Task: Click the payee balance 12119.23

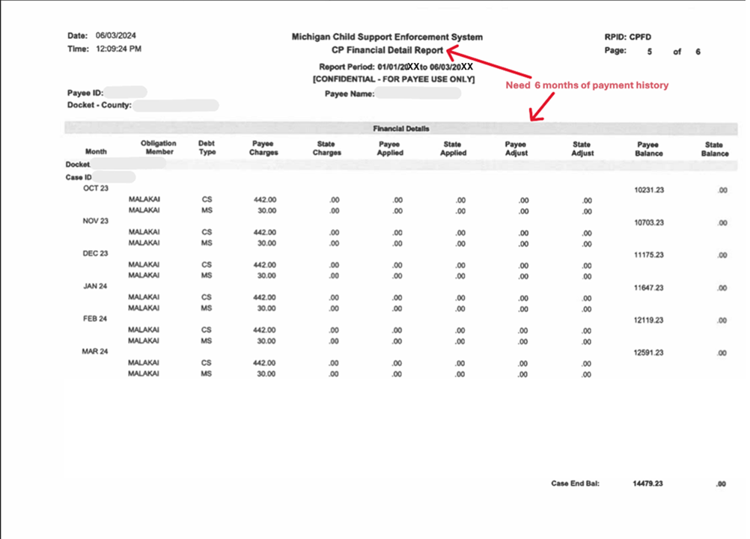Action: 649,320
